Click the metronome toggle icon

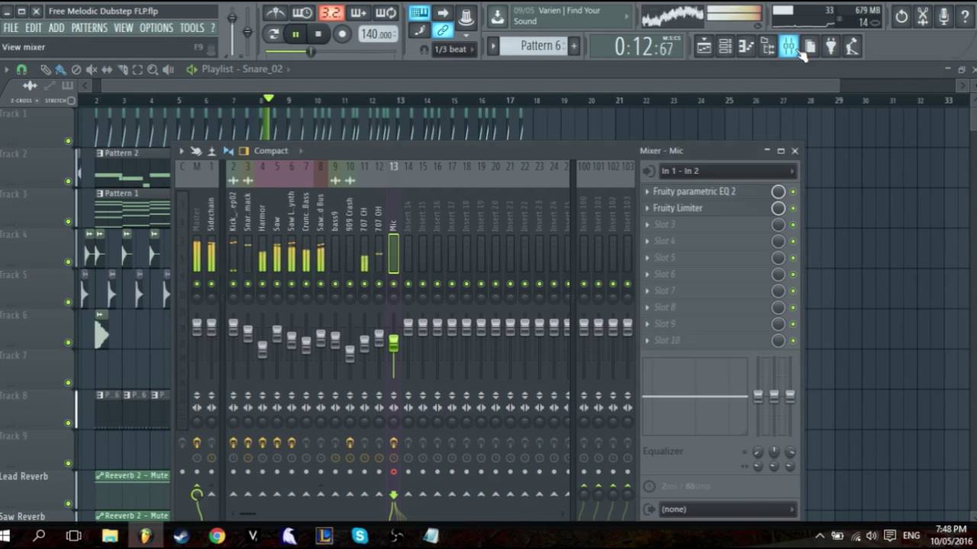276,13
